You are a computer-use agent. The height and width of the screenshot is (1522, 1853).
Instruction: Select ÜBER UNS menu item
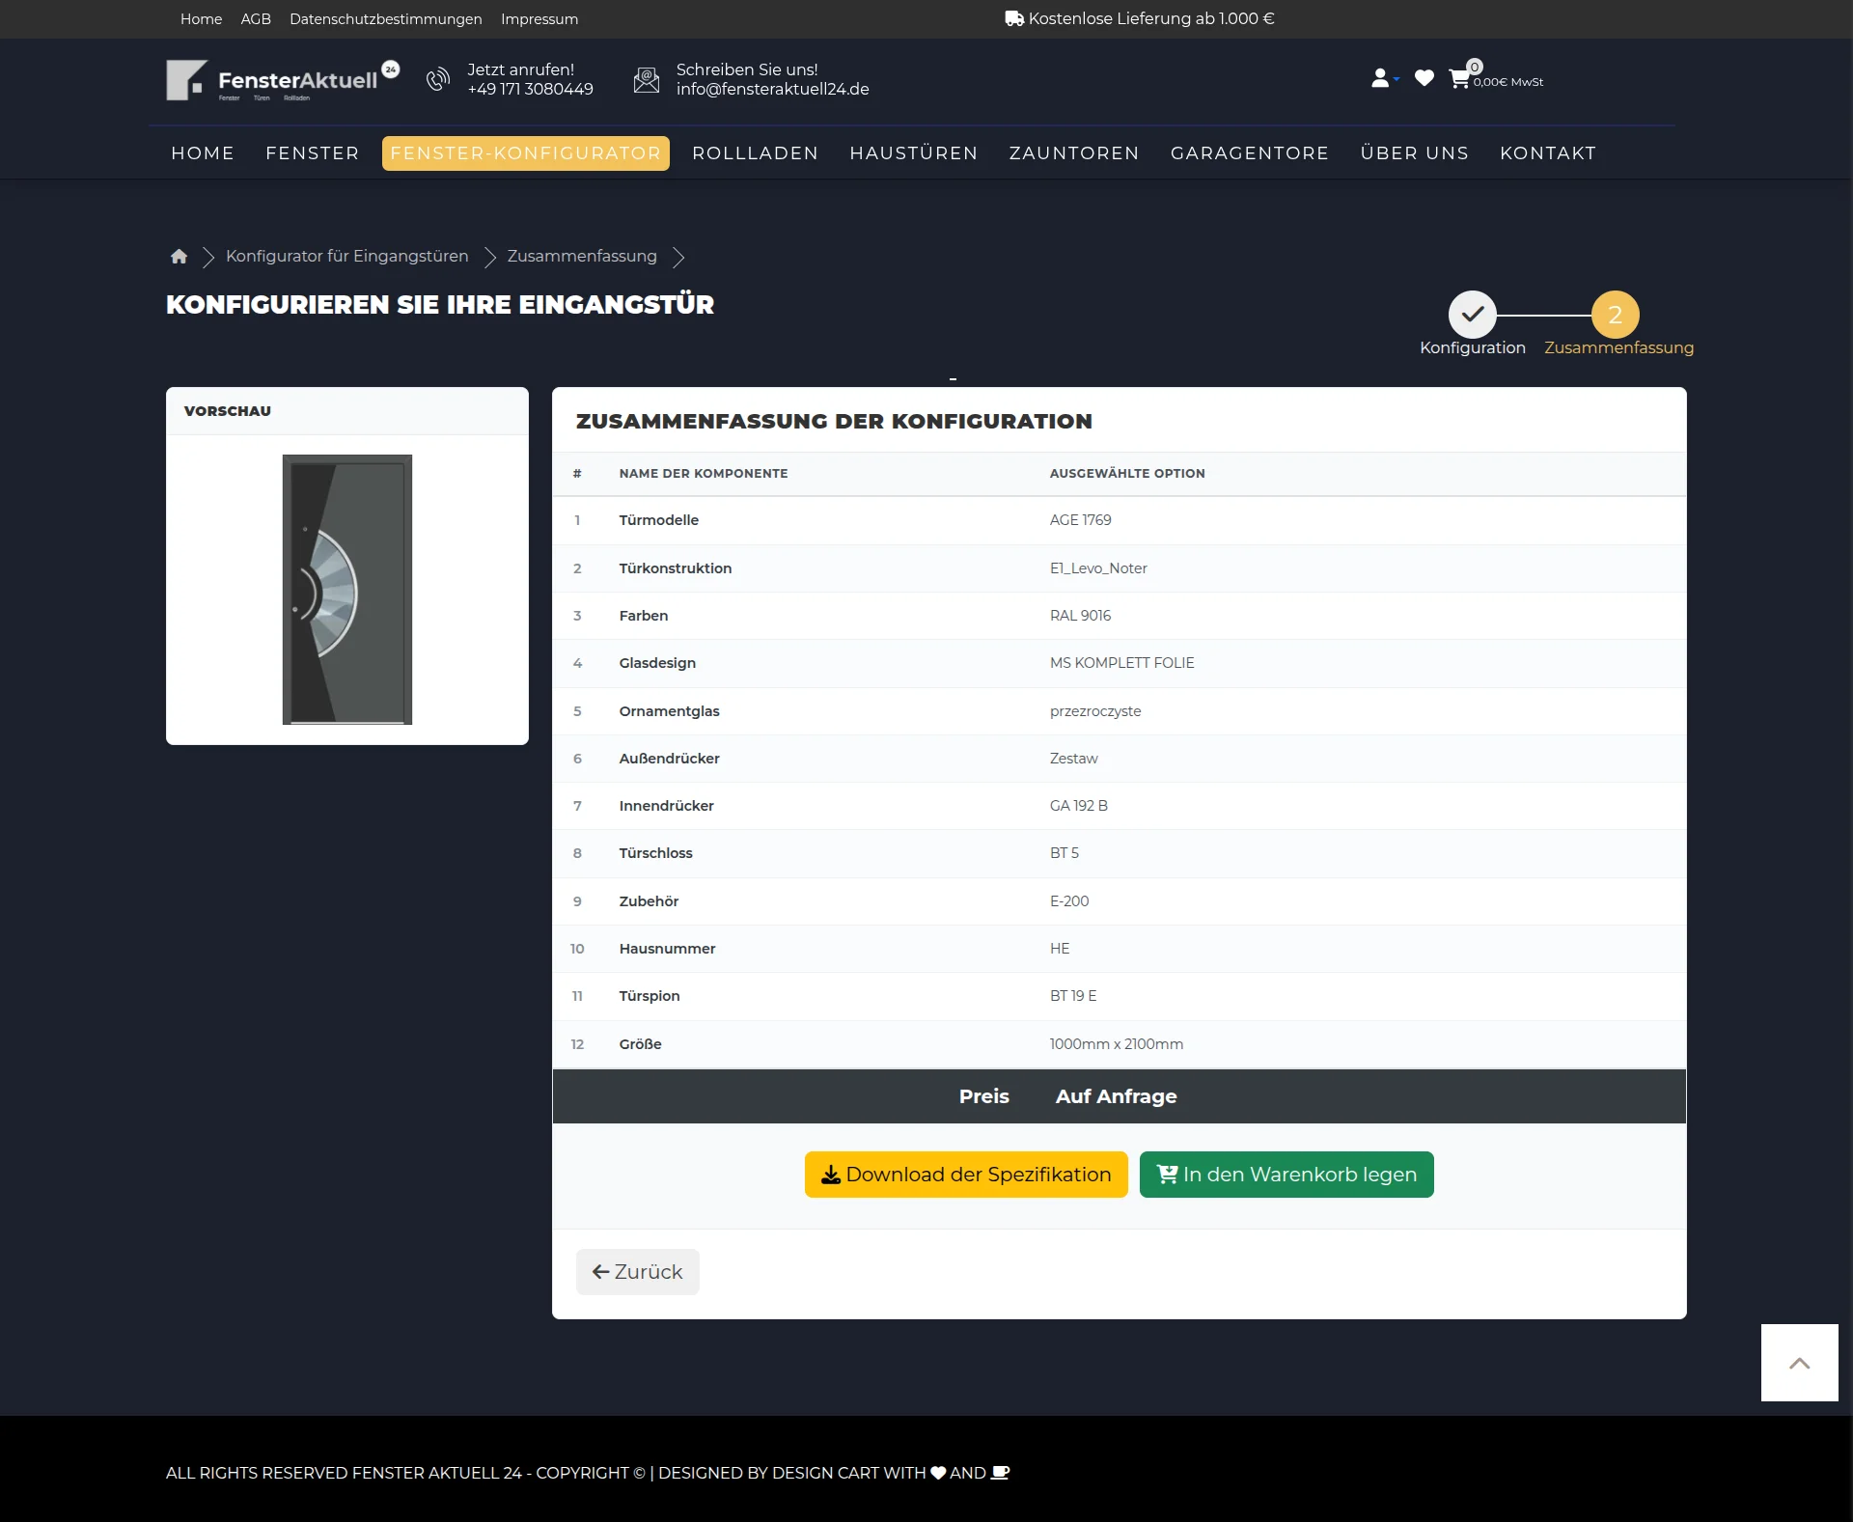click(x=1415, y=152)
